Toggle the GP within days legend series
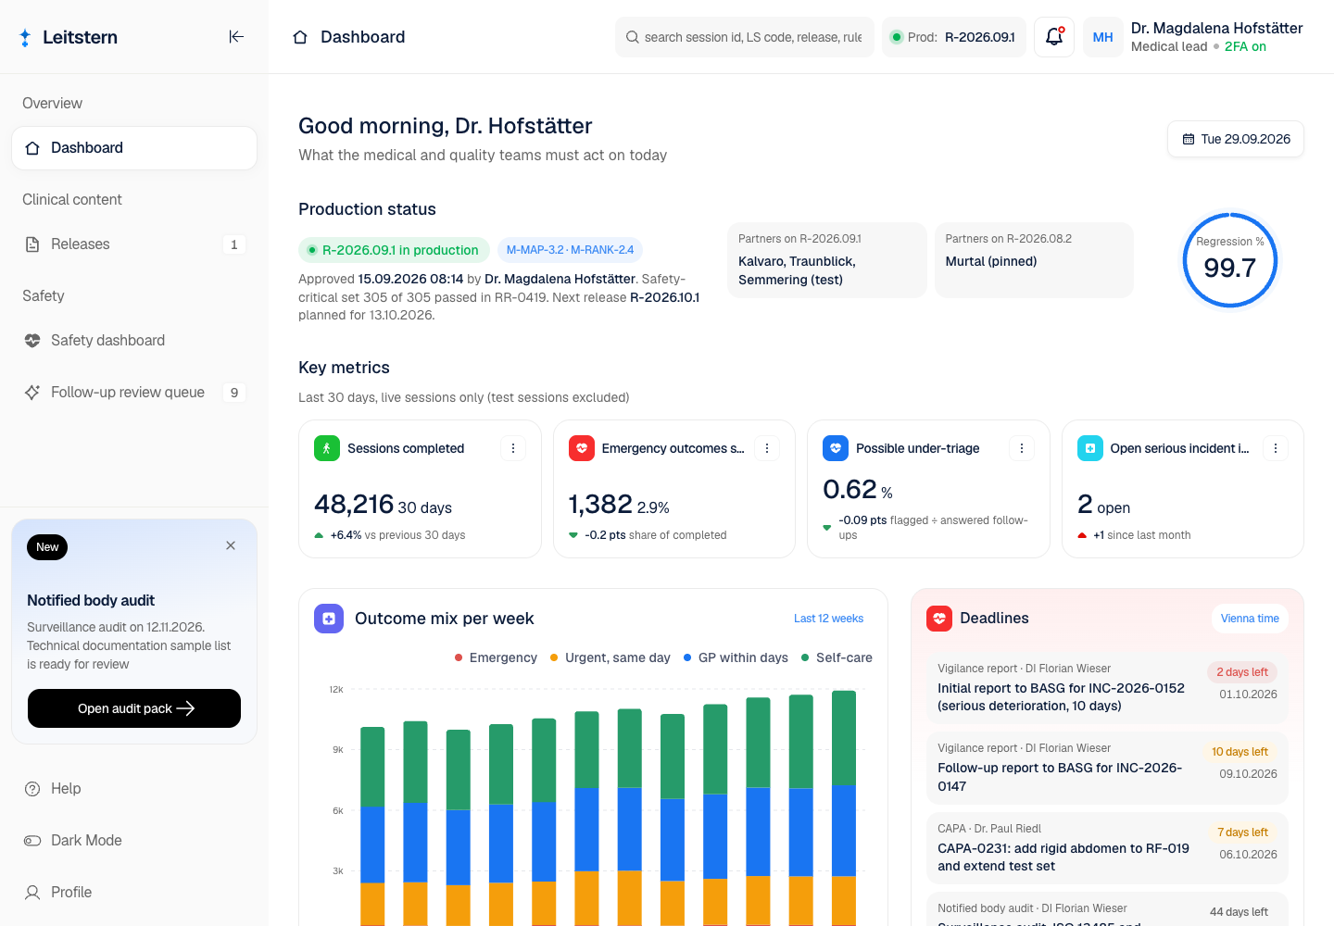The height and width of the screenshot is (926, 1334). [736, 657]
